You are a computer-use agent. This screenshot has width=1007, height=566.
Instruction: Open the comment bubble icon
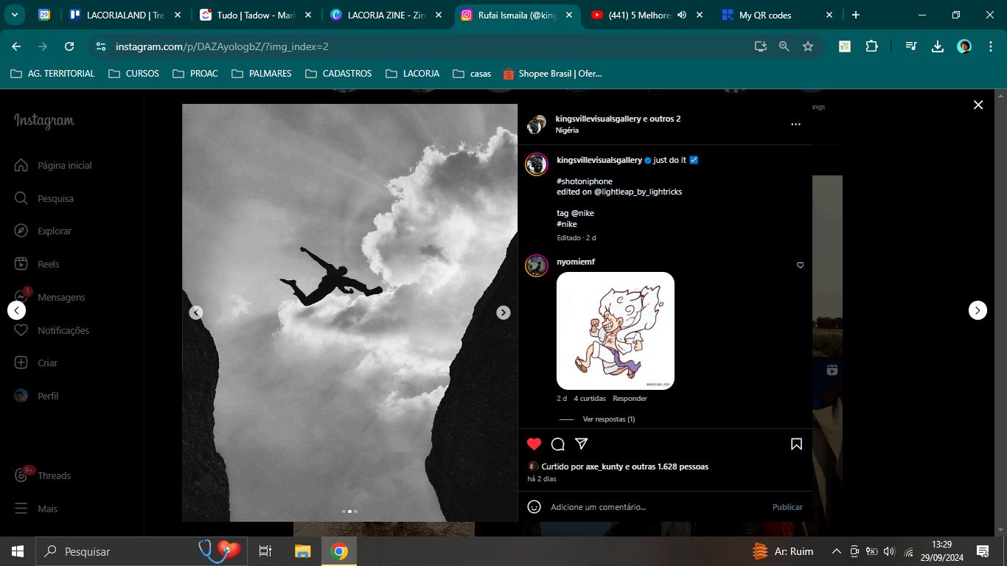point(558,444)
